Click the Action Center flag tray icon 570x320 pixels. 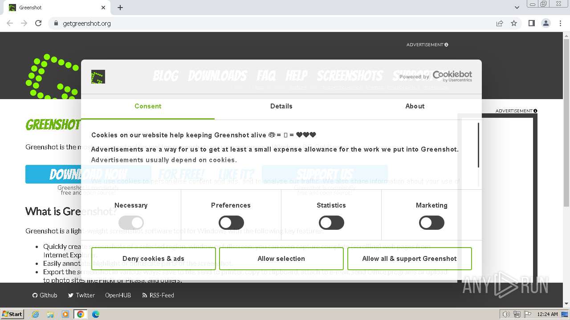[528, 314]
